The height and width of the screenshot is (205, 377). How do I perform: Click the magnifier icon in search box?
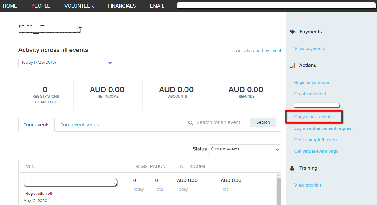[x=191, y=122]
